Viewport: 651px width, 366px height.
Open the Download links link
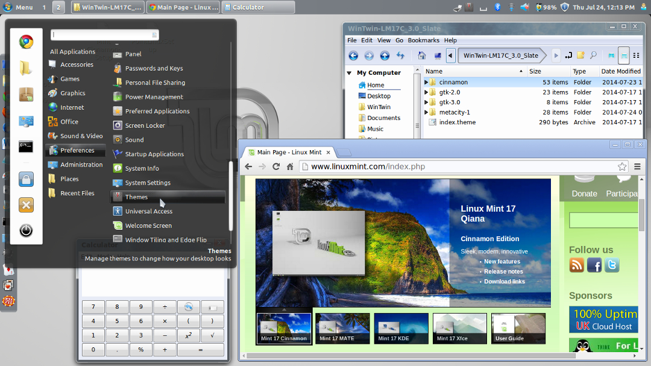coord(505,282)
